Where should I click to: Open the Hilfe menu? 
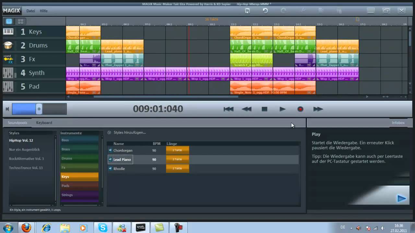point(44,11)
